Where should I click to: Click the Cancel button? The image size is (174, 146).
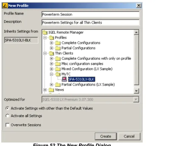[129, 136]
